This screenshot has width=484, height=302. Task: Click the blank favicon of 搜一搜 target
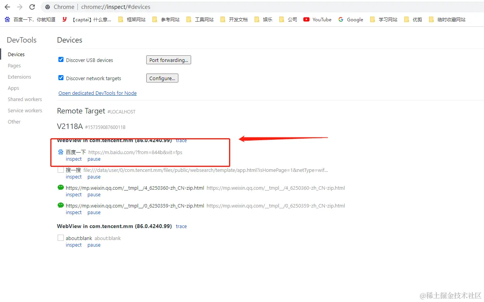point(61,170)
